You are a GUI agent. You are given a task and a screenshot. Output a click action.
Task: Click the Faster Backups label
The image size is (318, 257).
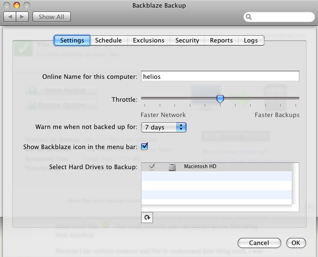click(277, 115)
